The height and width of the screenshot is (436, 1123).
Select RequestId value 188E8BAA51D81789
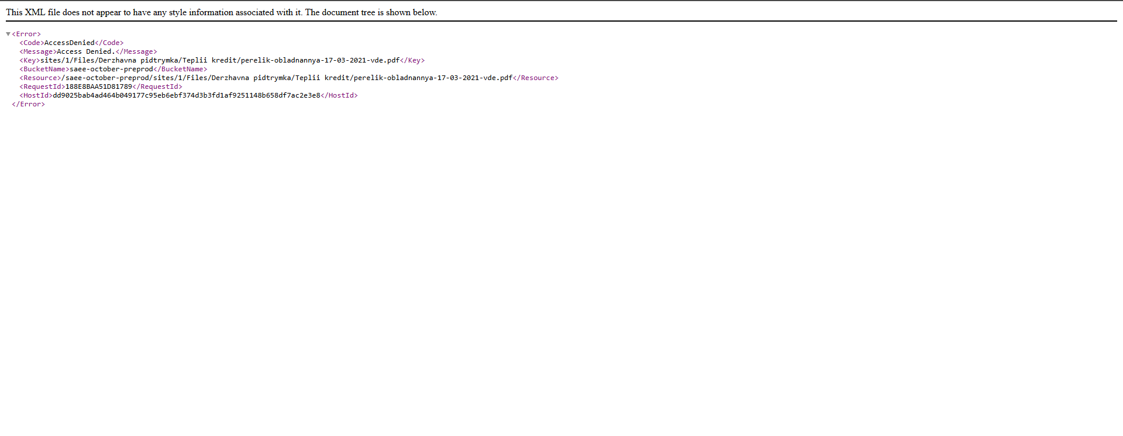click(99, 87)
